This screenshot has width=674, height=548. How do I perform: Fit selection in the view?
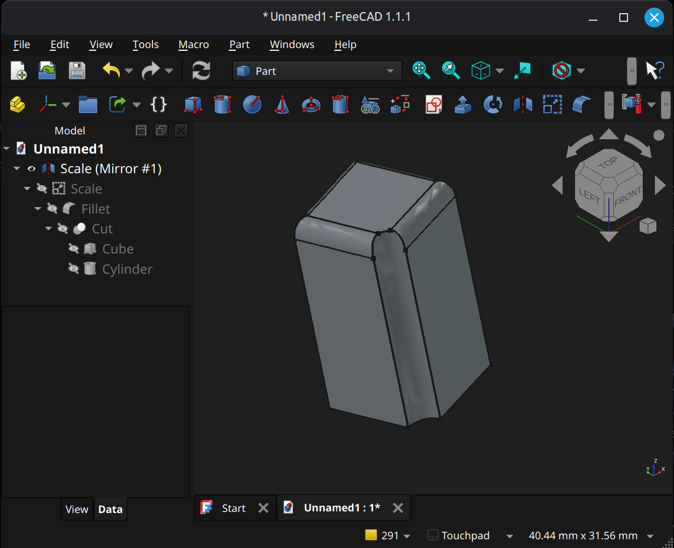[451, 70]
